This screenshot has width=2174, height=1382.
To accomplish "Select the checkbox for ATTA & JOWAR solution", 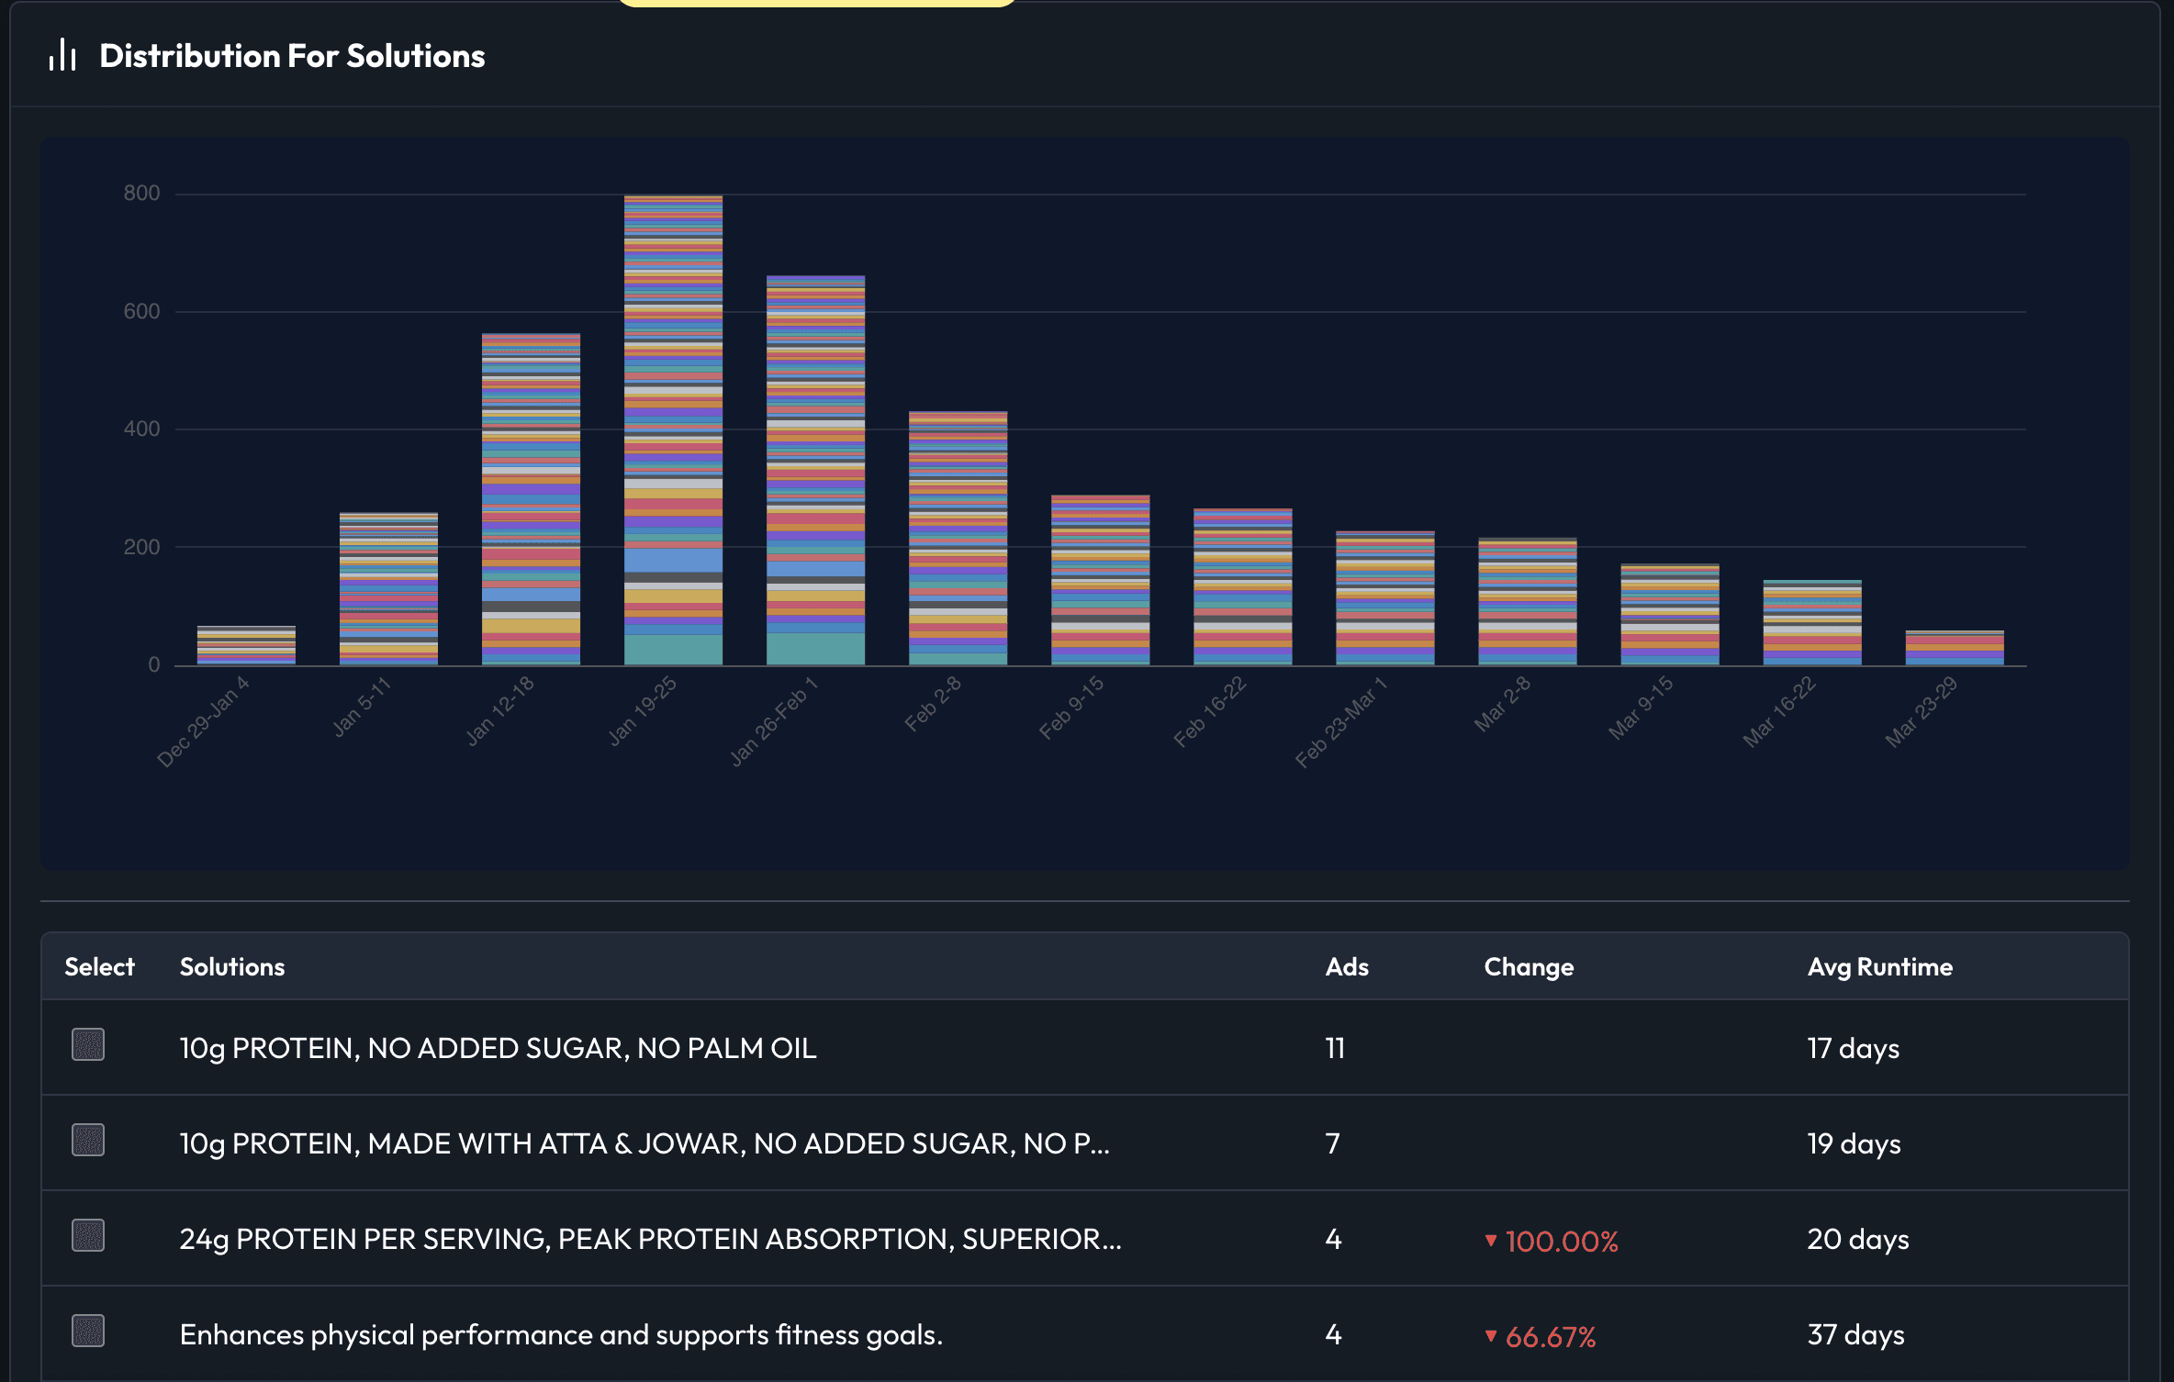I will pos(88,1141).
